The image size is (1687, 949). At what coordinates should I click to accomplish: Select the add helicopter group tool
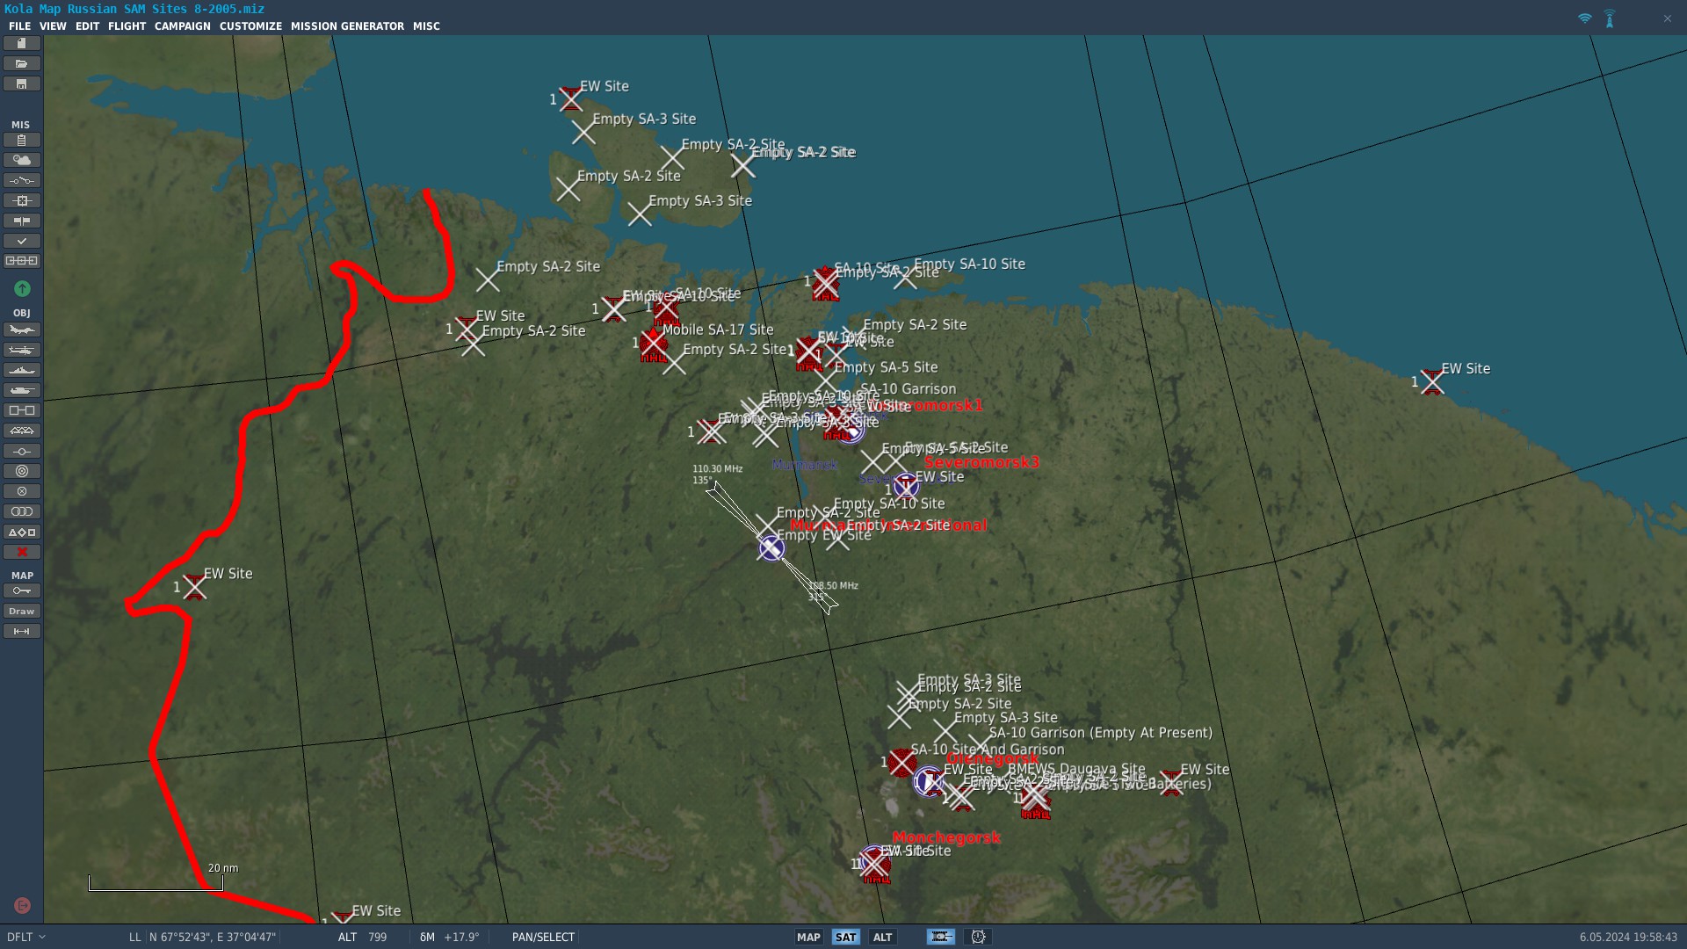pos(22,350)
